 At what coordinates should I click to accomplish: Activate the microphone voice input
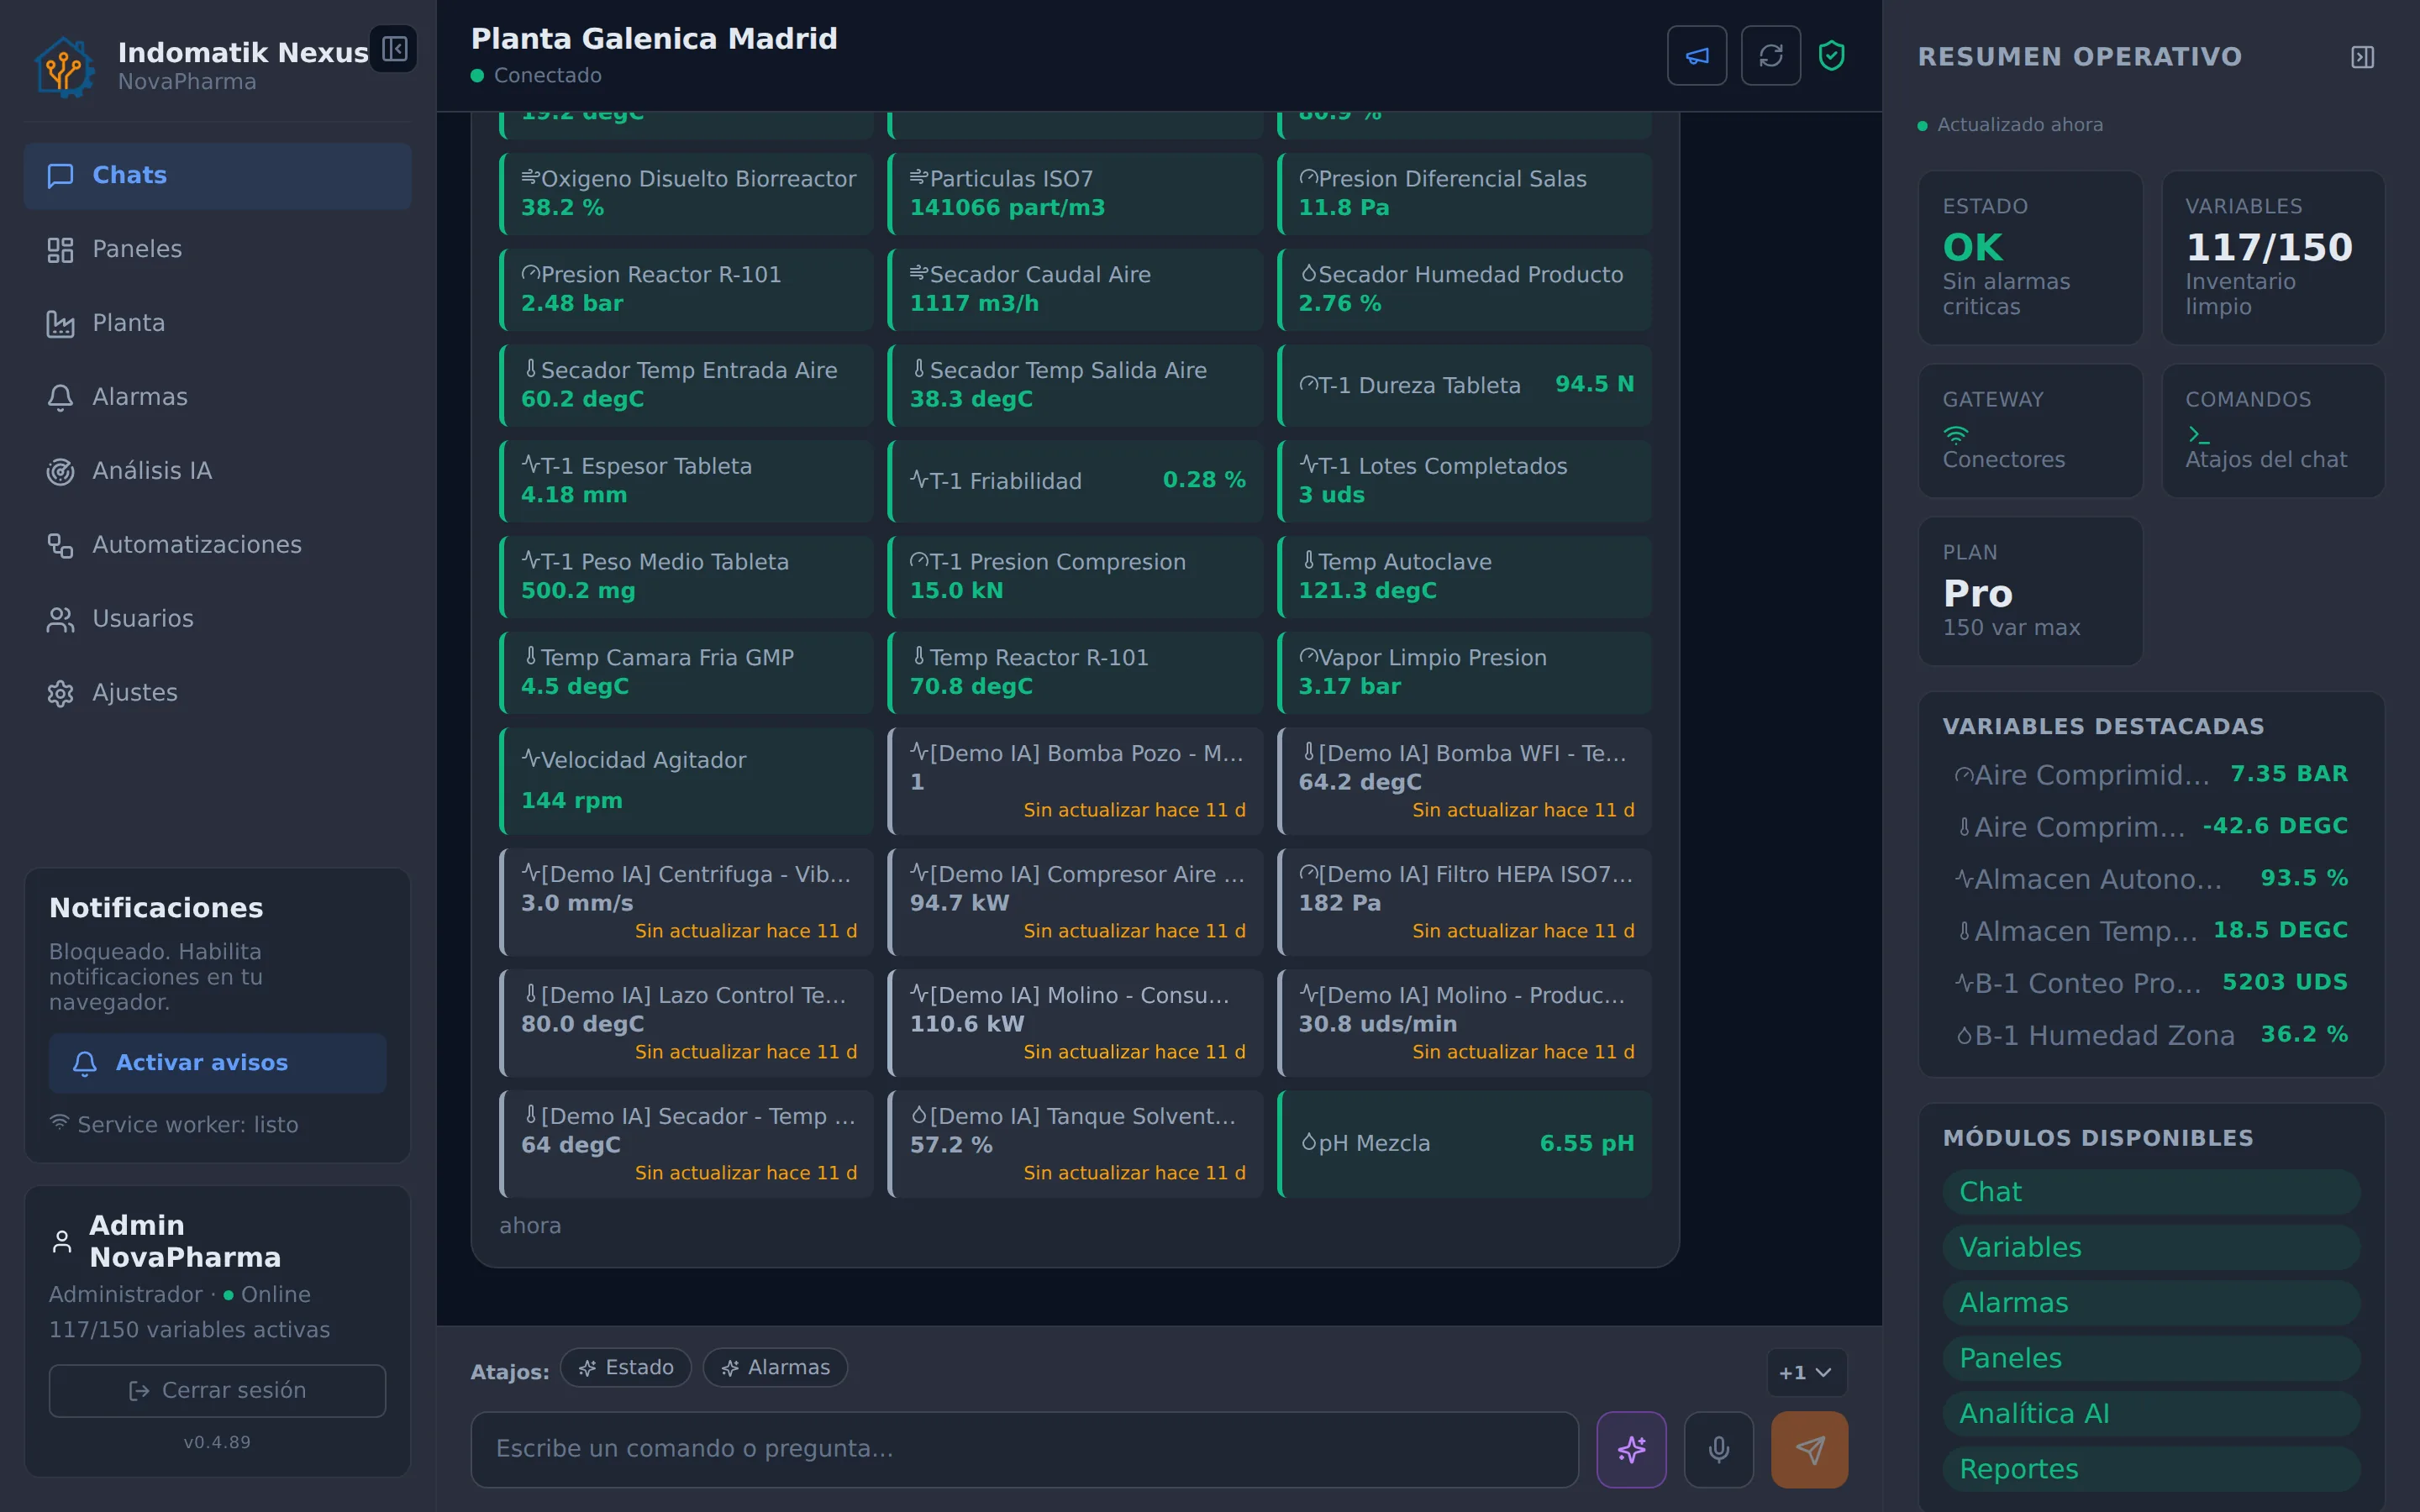click(x=1718, y=1449)
